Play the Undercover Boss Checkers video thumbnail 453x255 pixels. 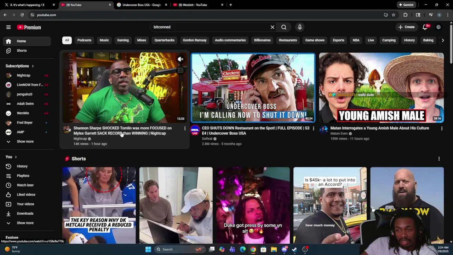click(x=253, y=88)
